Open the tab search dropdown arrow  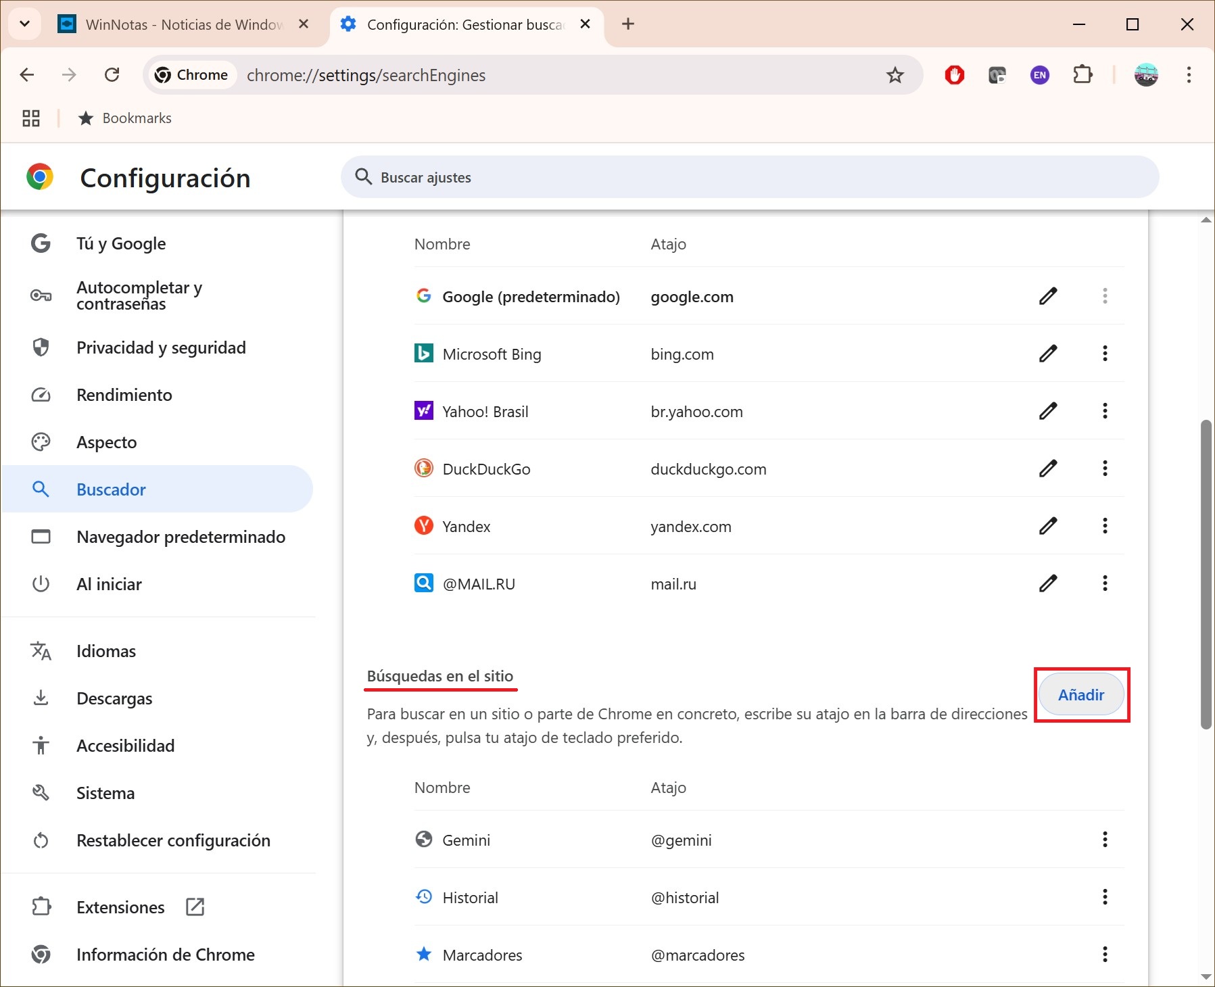(x=25, y=24)
